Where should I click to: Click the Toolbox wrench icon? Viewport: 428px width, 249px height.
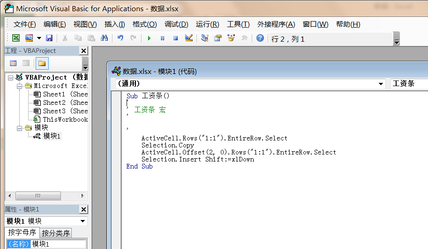point(244,38)
